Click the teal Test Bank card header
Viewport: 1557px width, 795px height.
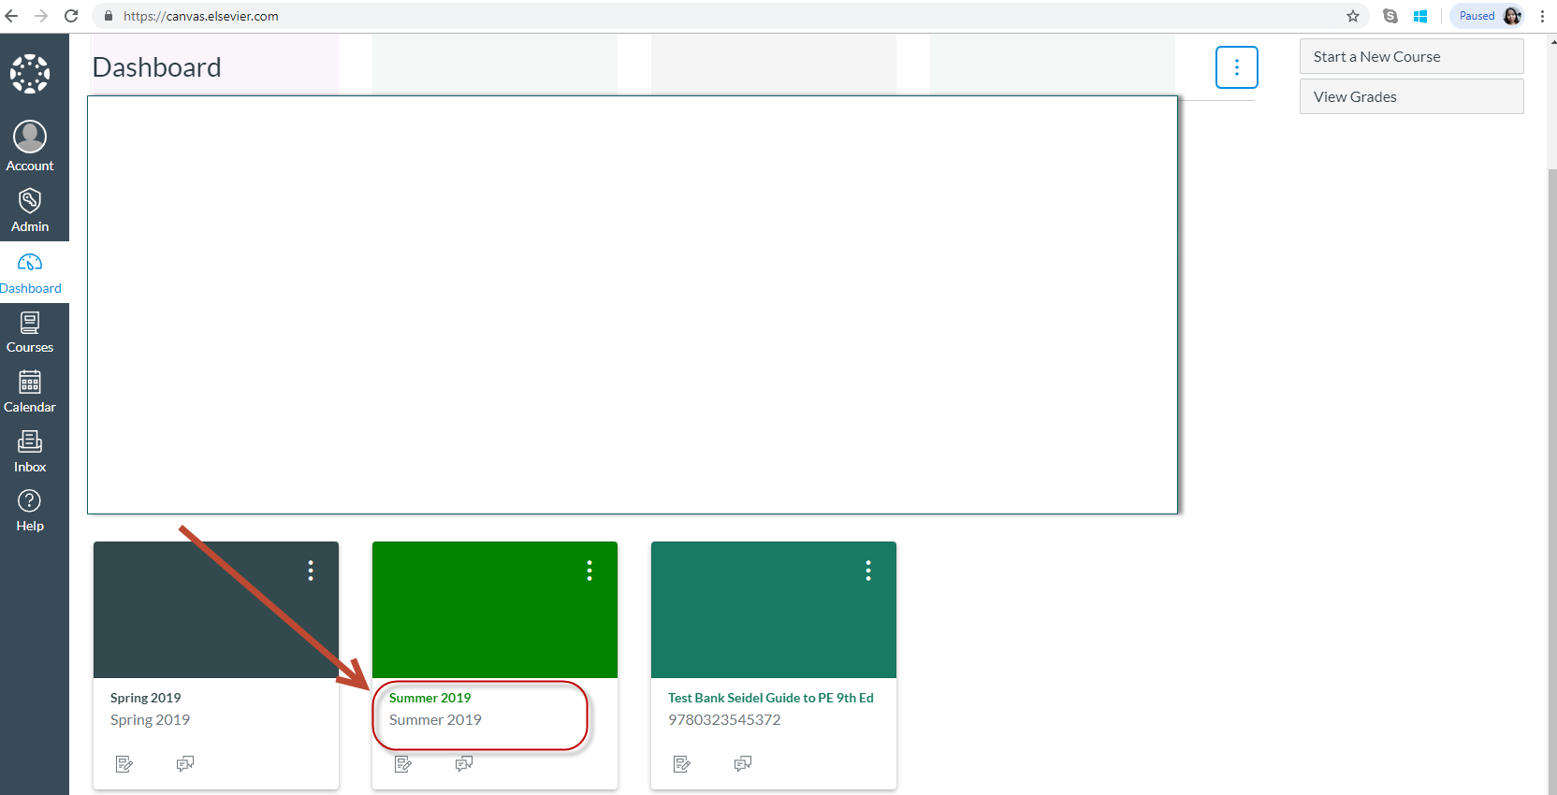click(774, 610)
